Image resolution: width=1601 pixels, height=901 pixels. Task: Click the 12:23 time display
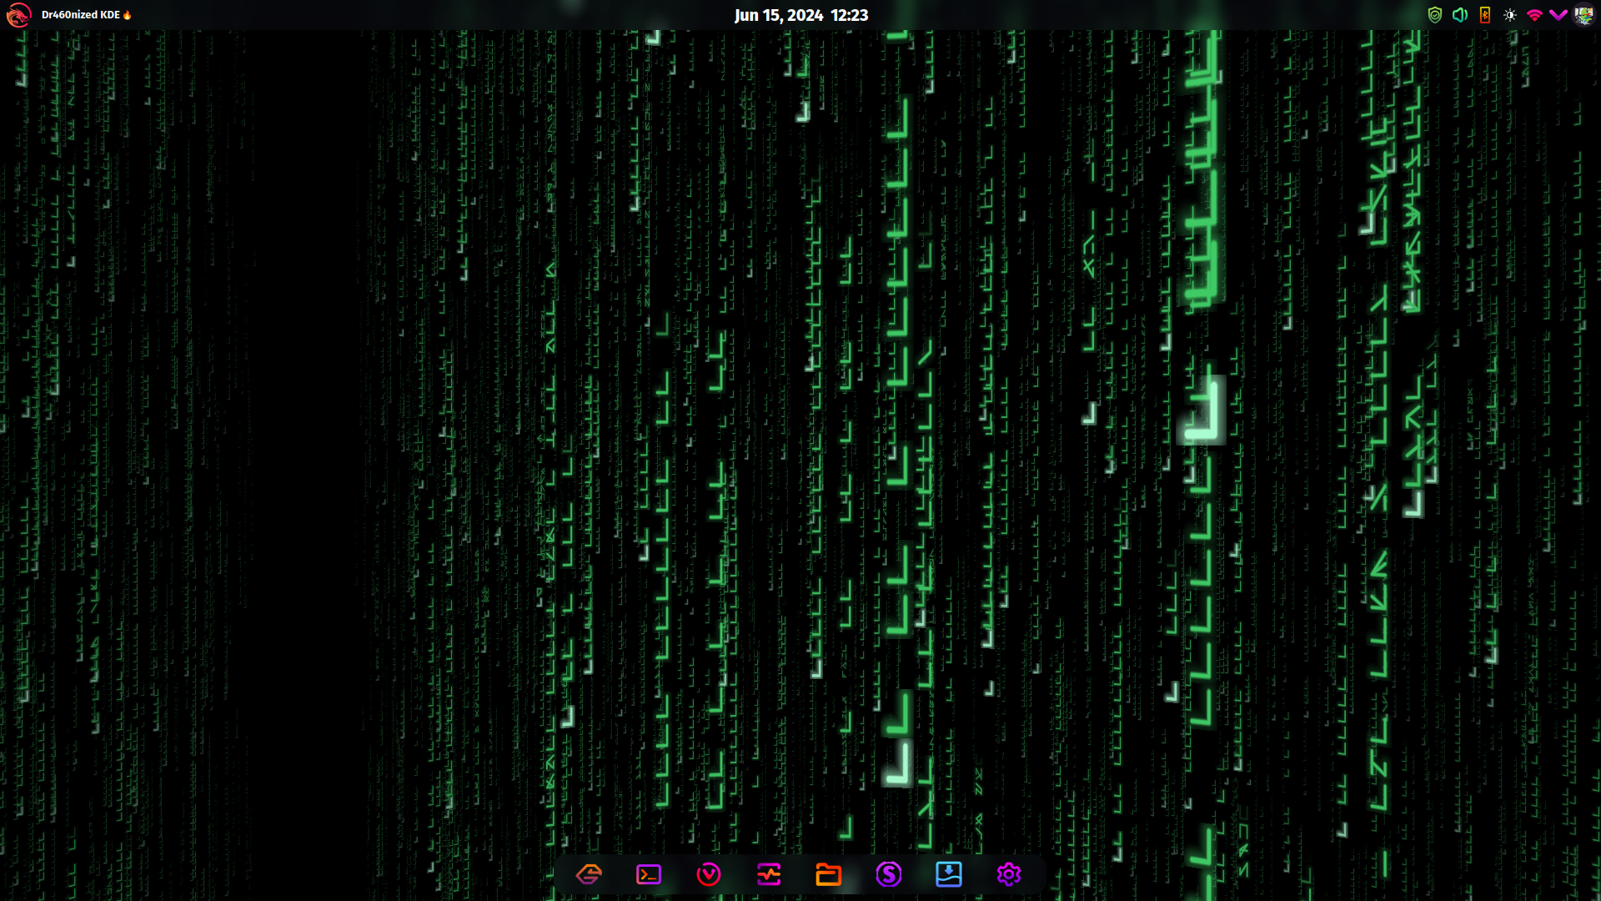[x=849, y=15]
